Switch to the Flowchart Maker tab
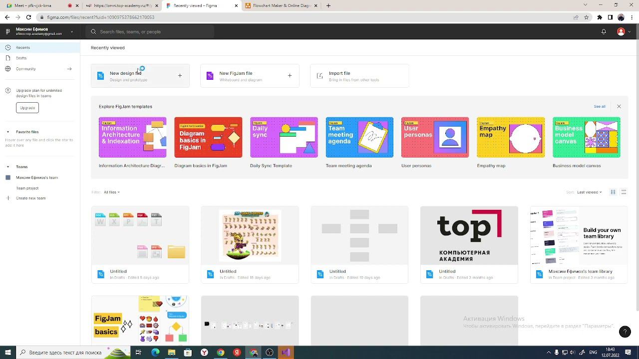639x359 pixels. [281, 5]
